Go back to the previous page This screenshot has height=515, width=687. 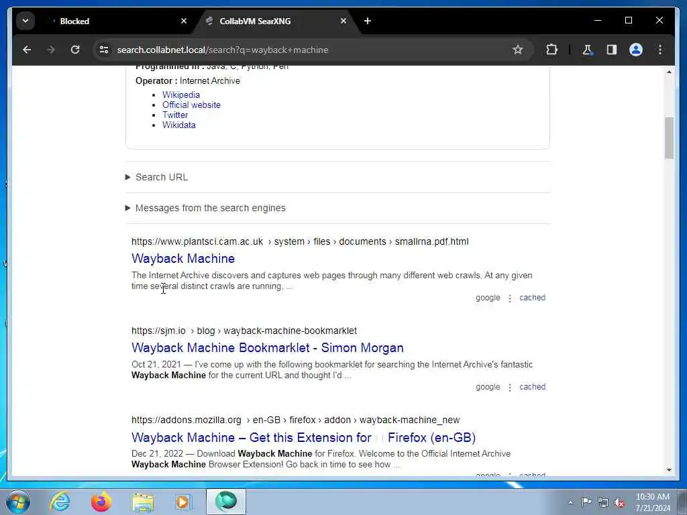[x=27, y=50]
